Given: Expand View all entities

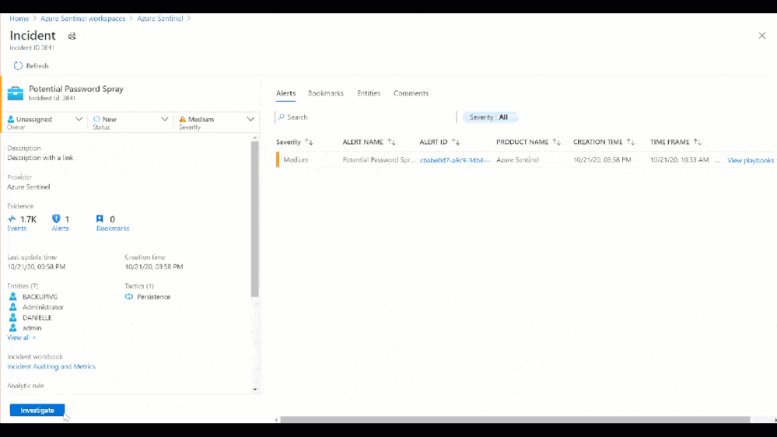Looking at the screenshot, I should [x=21, y=337].
